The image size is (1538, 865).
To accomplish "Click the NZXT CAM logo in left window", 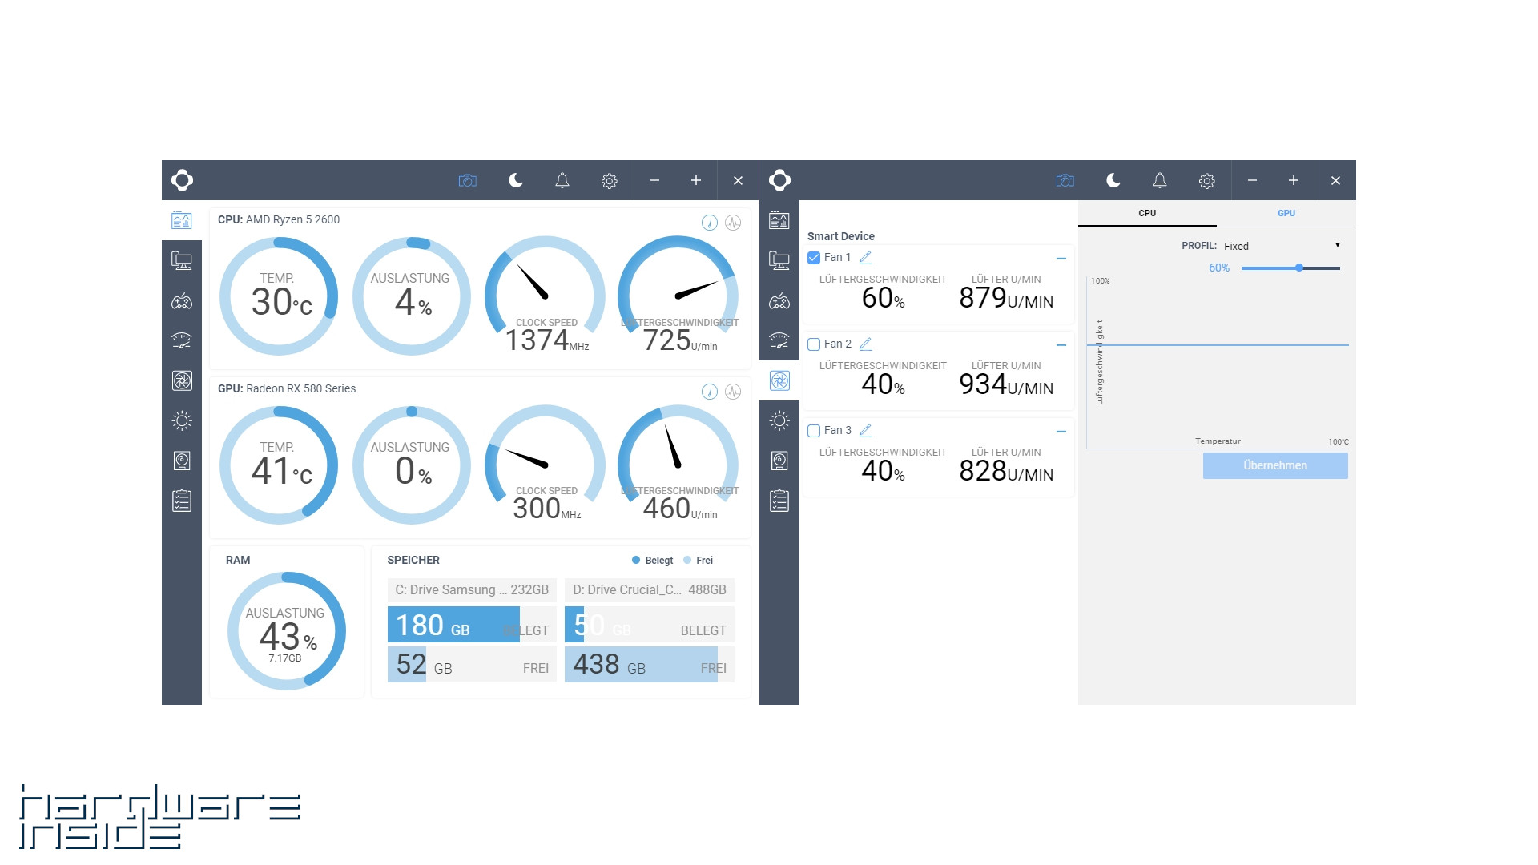I will coord(182,180).
